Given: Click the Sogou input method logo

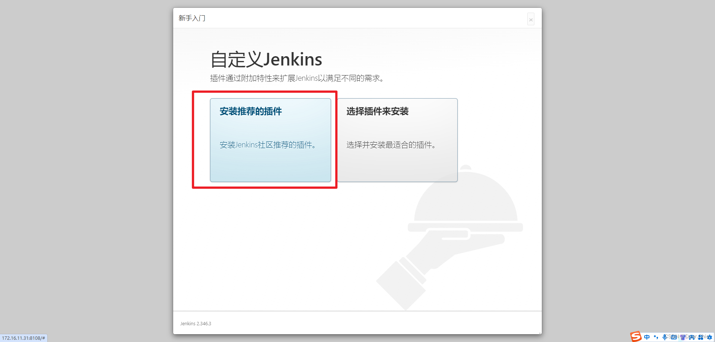Looking at the screenshot, I should pyautogui.click(x=636, y=336).
